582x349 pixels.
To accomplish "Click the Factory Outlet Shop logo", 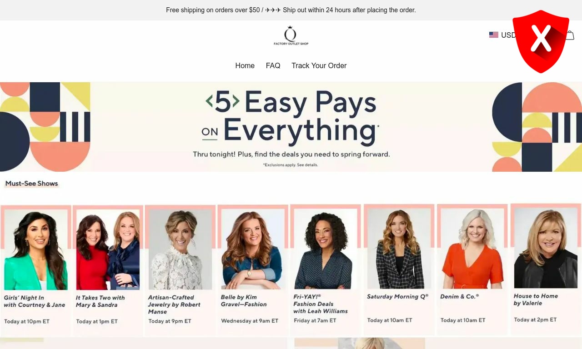I will click(x=291, y=35).
